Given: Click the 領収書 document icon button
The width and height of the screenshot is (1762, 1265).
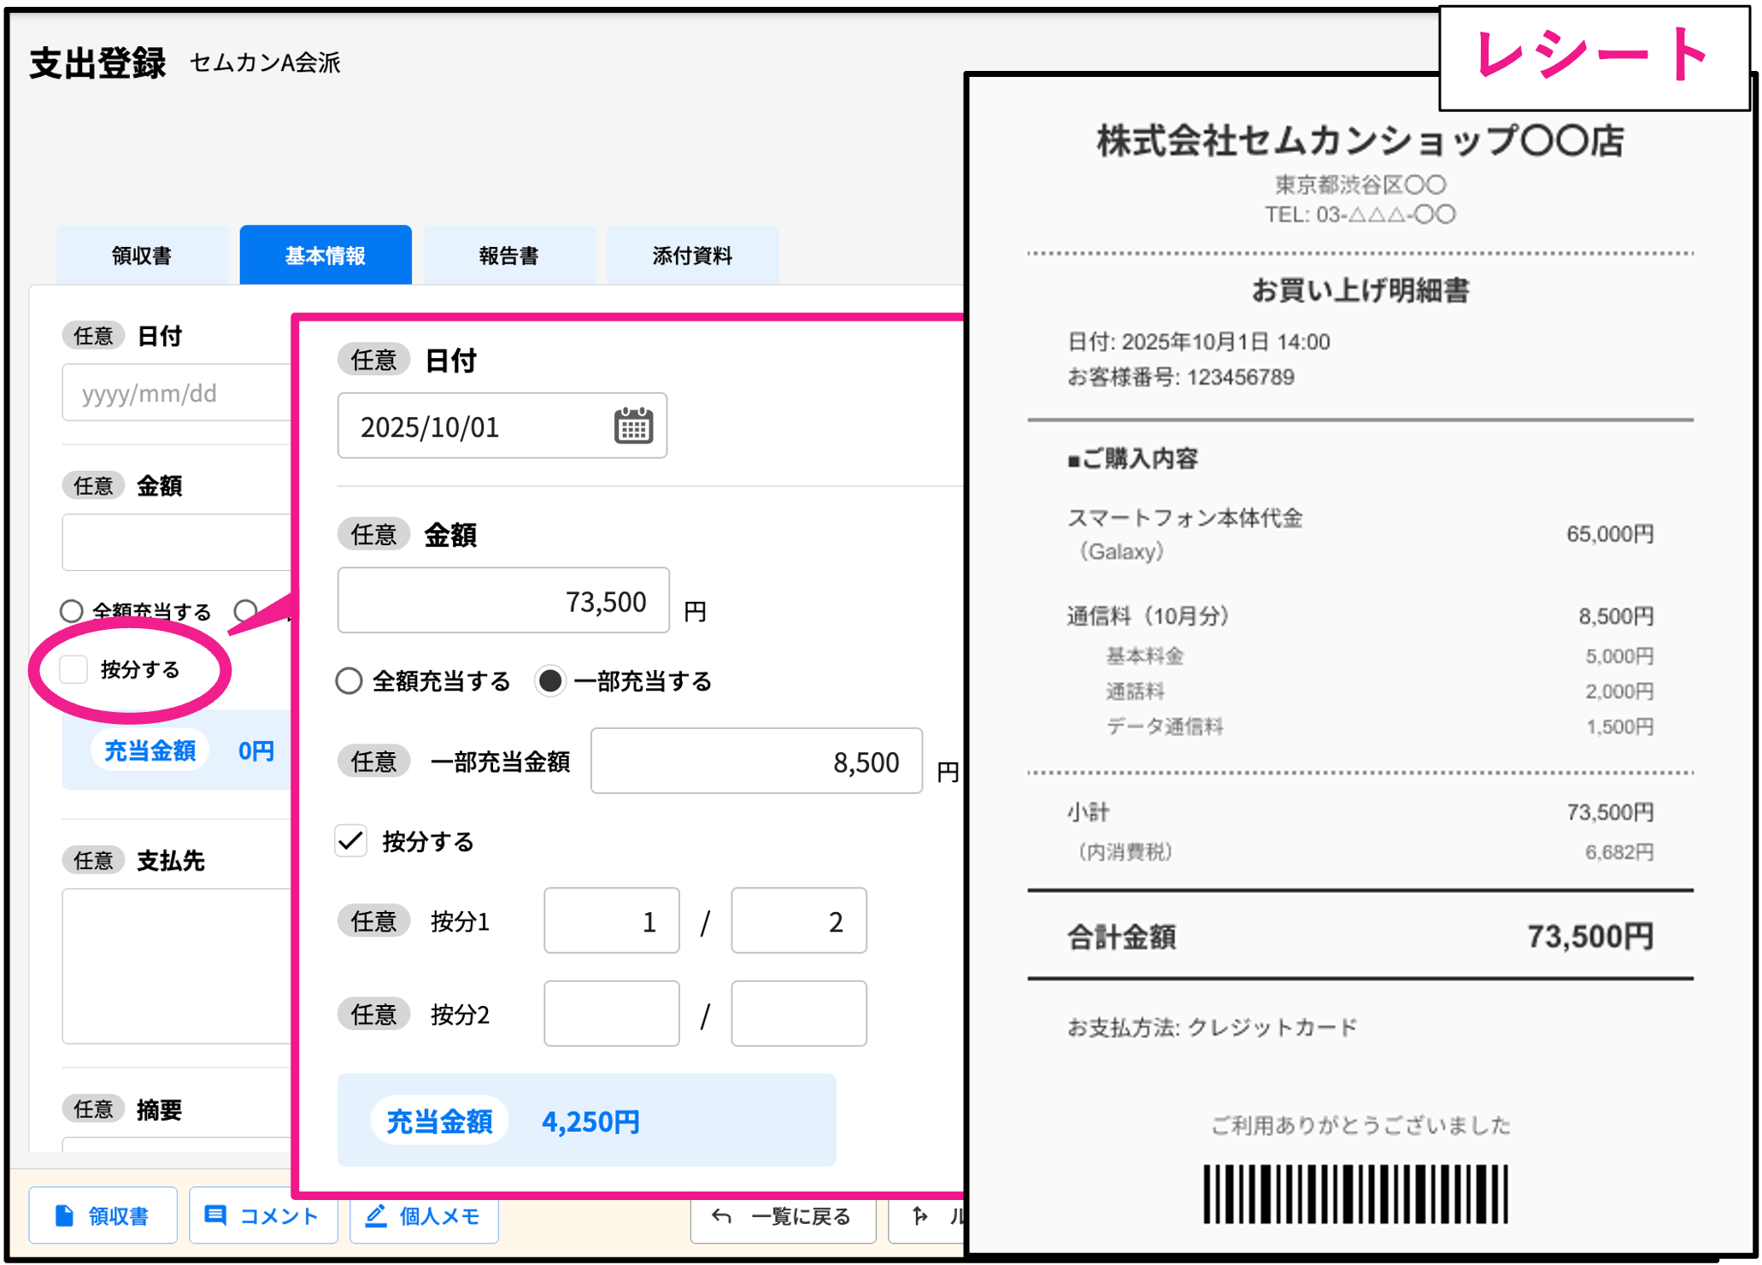Looking at the screenshot, I should tap(65, 1215).
